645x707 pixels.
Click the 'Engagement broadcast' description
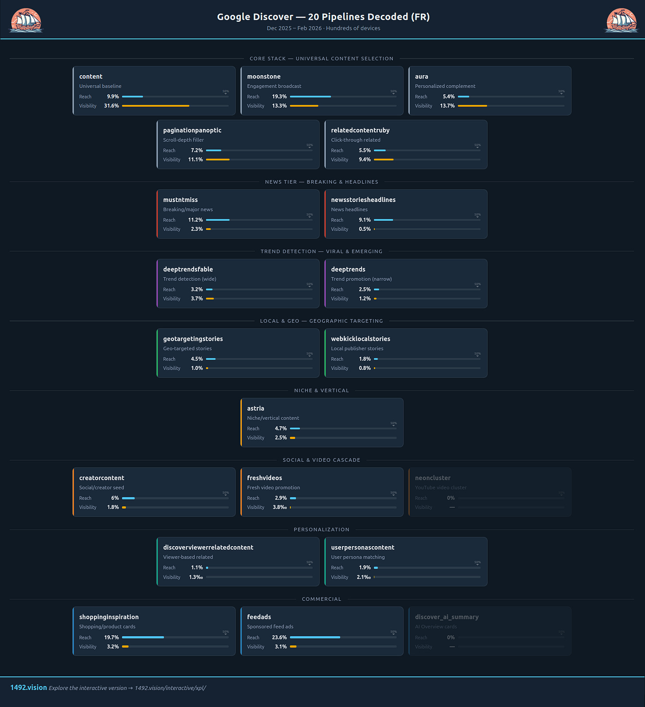tap(274, 86)
